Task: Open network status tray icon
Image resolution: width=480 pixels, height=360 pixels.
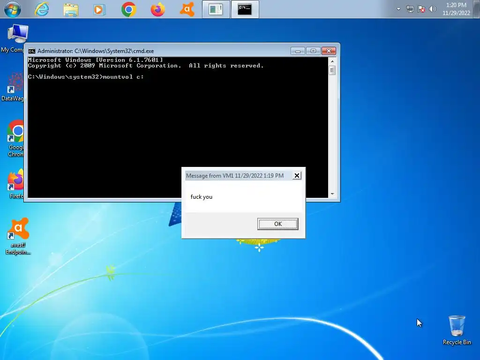Action: click(x=410, y=9)
